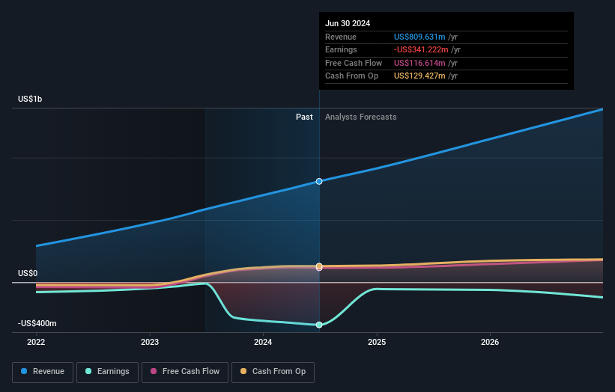This screenshot has width=615, height=392.
Task: Click the -US$341.222m earnings value
Action: [421, 49]
